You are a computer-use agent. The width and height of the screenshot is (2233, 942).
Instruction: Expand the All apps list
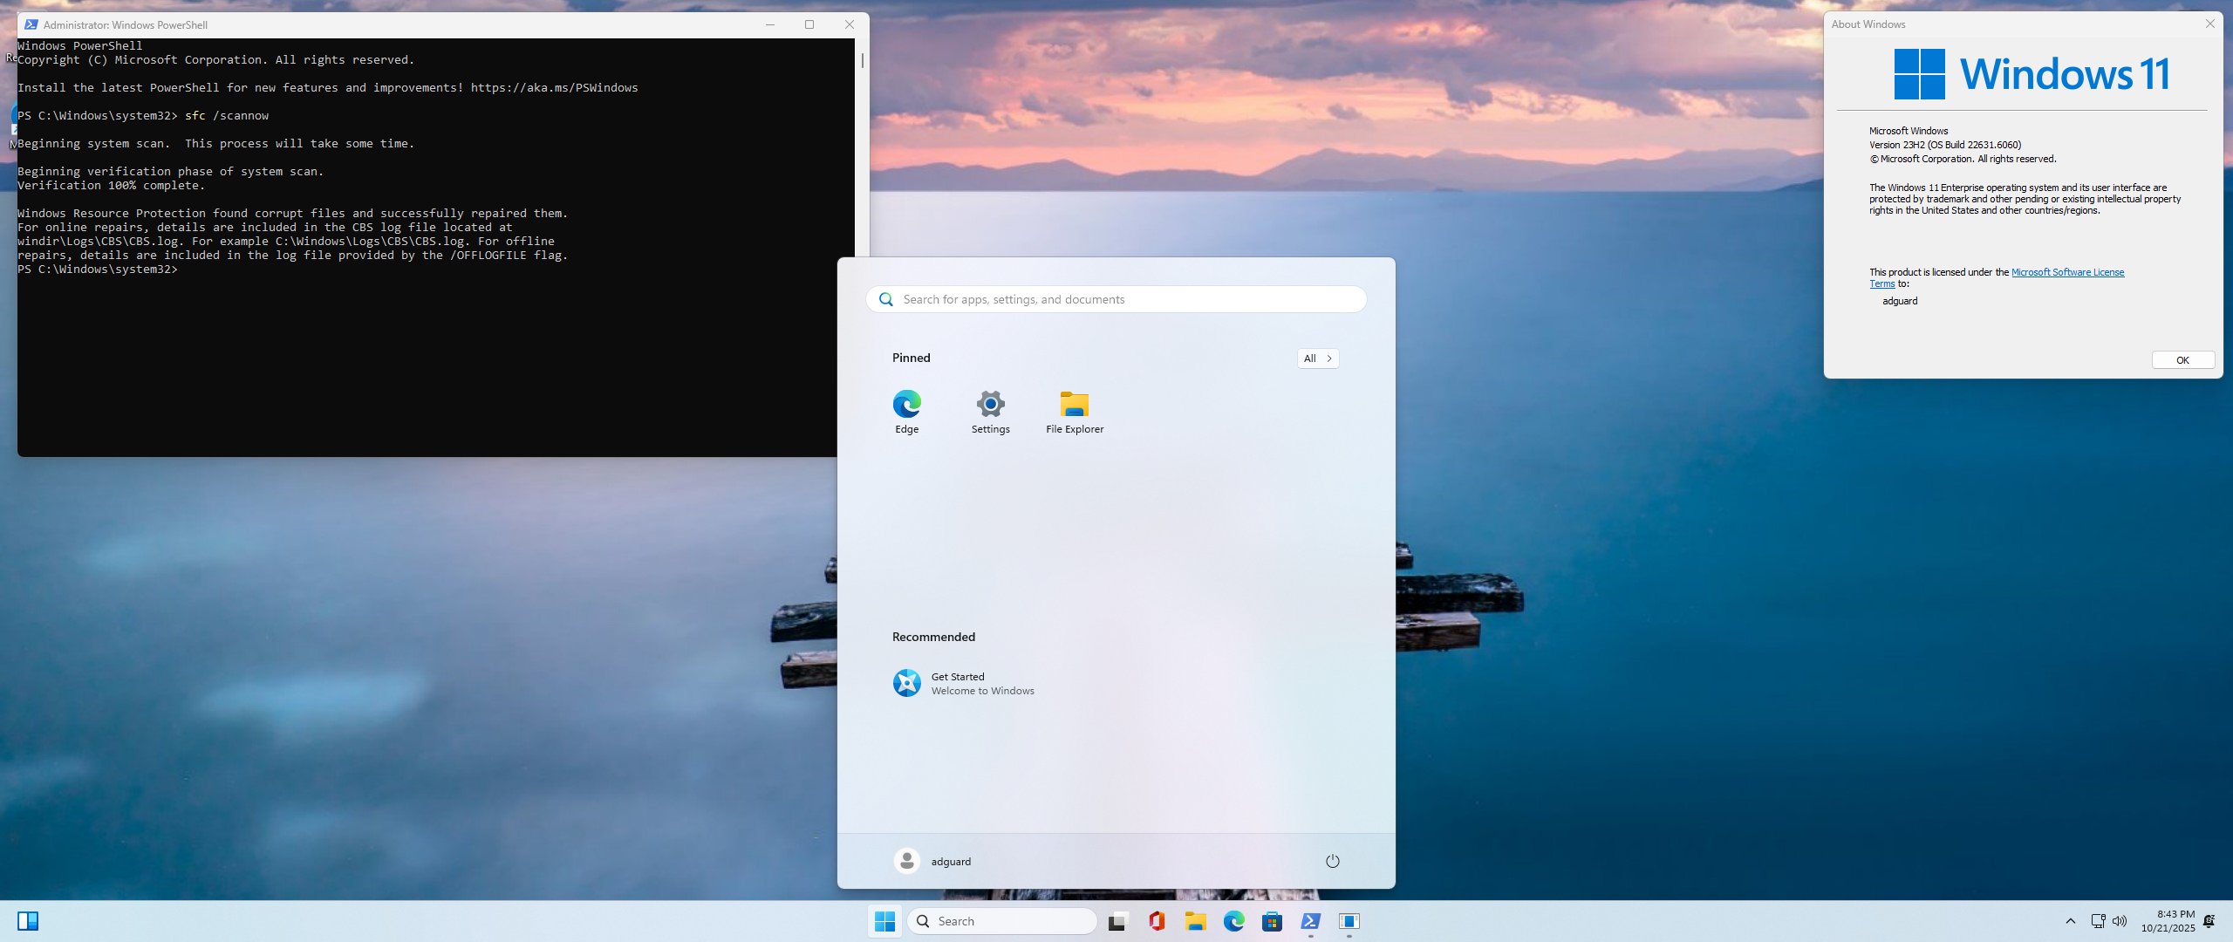[1317, 358]
